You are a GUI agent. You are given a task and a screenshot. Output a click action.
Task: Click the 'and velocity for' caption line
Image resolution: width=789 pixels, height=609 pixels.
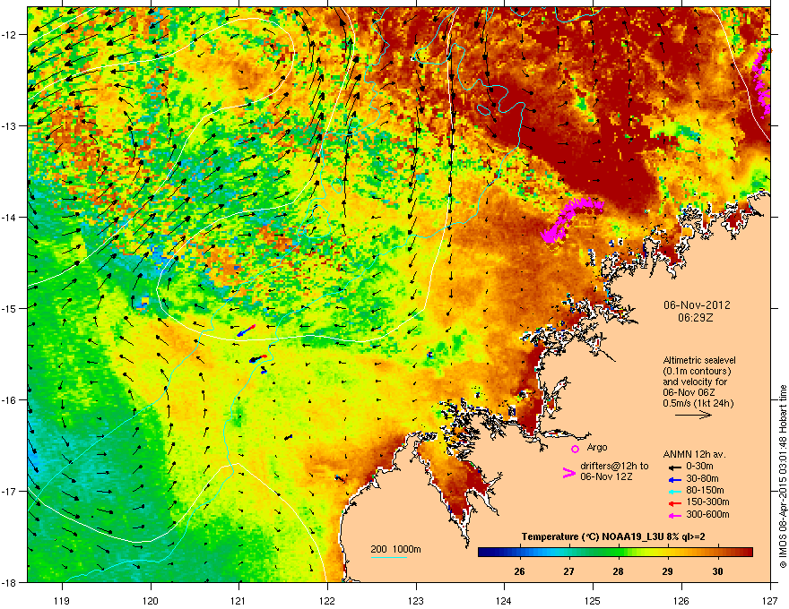click(695, 382)
